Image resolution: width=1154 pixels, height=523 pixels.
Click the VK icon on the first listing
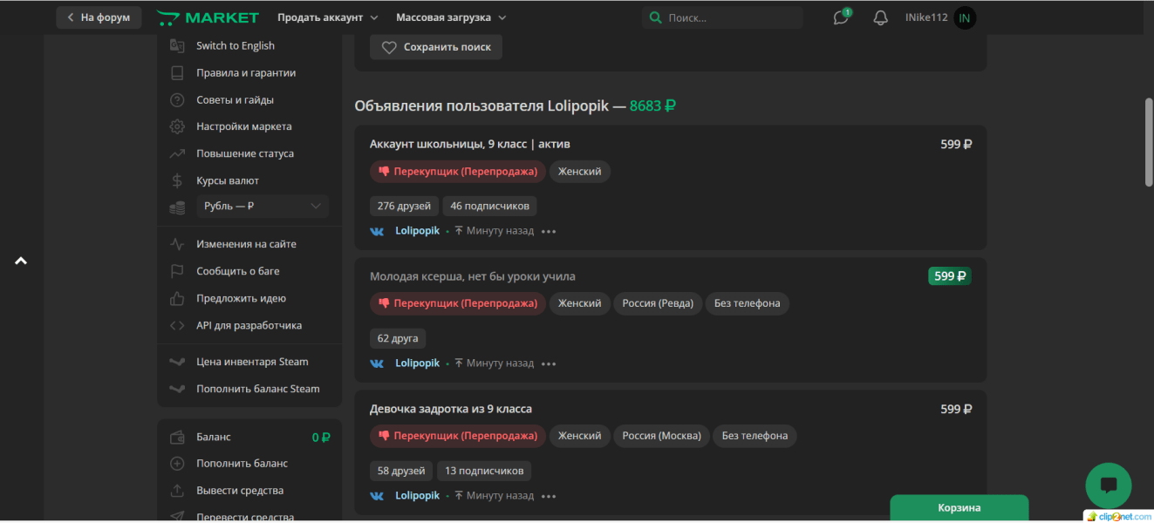(x=377, y=230)
